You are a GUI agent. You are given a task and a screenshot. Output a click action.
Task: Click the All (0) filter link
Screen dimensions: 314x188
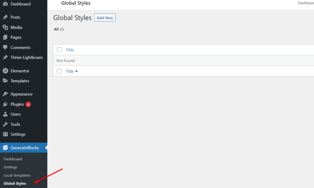pyautogui.click(x=59, y=29)
